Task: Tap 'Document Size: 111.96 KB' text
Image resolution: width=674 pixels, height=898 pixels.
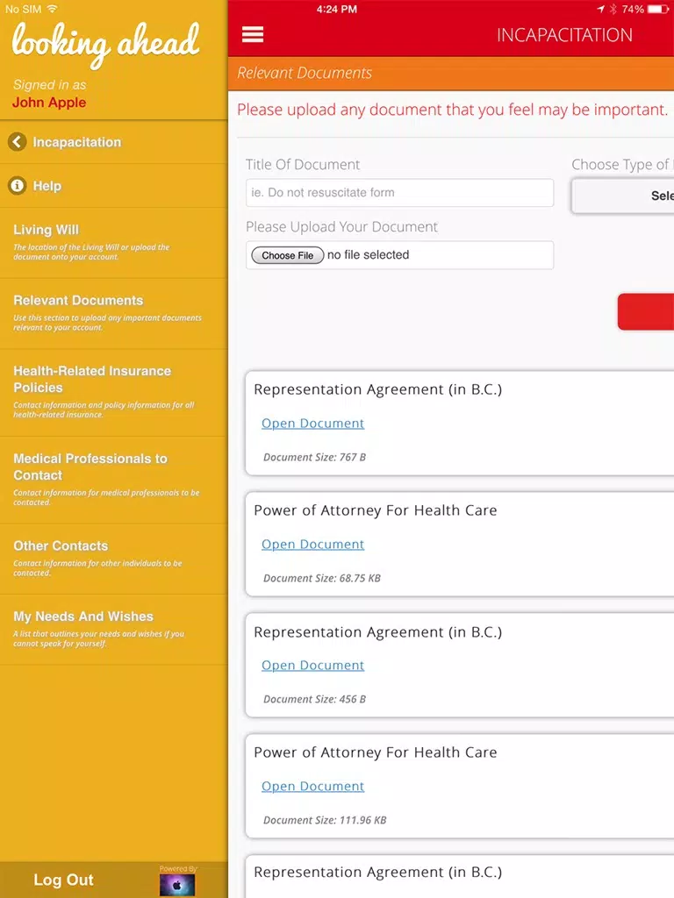Action: [325, 820]
